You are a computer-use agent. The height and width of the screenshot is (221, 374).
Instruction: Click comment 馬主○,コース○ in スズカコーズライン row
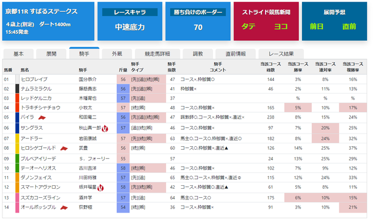point(196,198)
